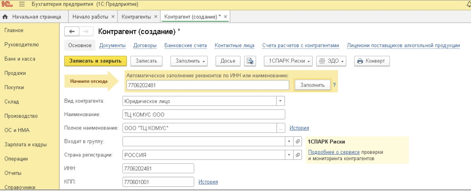471x193 pixels.
Task: Click the forward arrow navigation button
Action: [86, 32]
